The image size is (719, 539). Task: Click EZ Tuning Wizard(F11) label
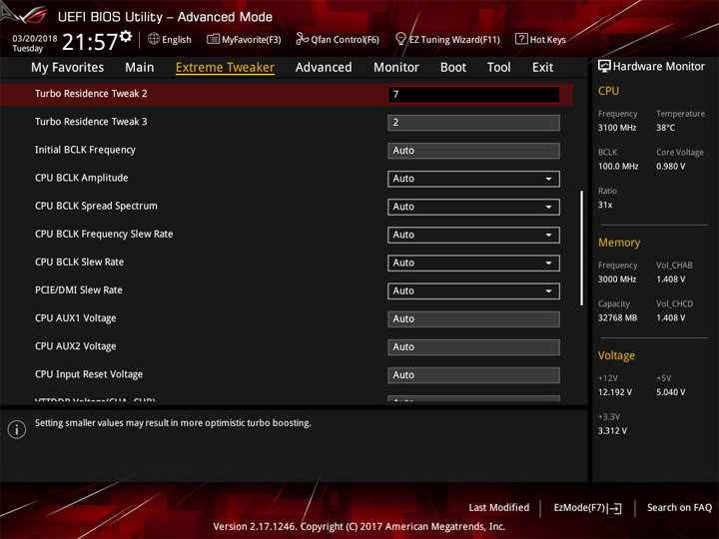[x=454, y=39]
